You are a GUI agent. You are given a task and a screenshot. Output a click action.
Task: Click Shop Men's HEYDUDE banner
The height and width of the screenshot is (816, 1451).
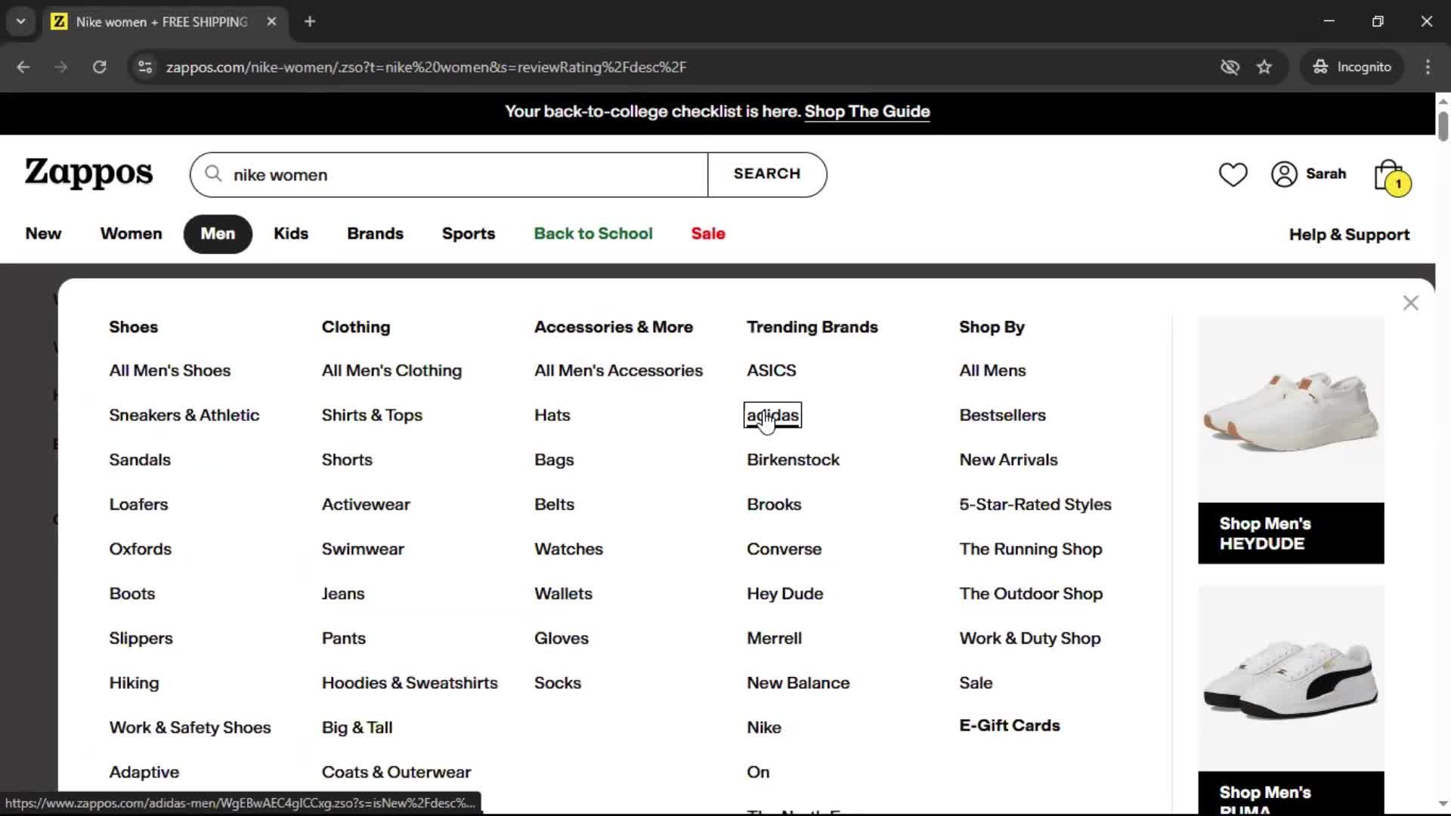1291,533
